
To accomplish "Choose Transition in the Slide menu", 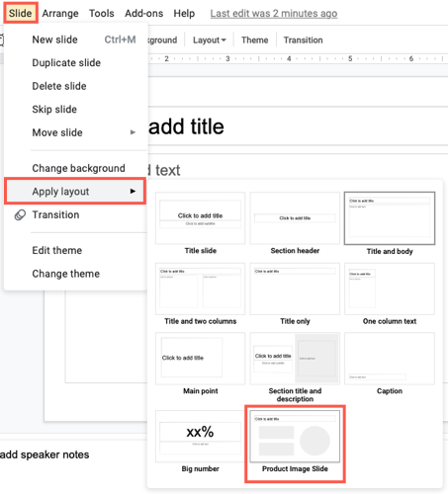I will [76, 214].
